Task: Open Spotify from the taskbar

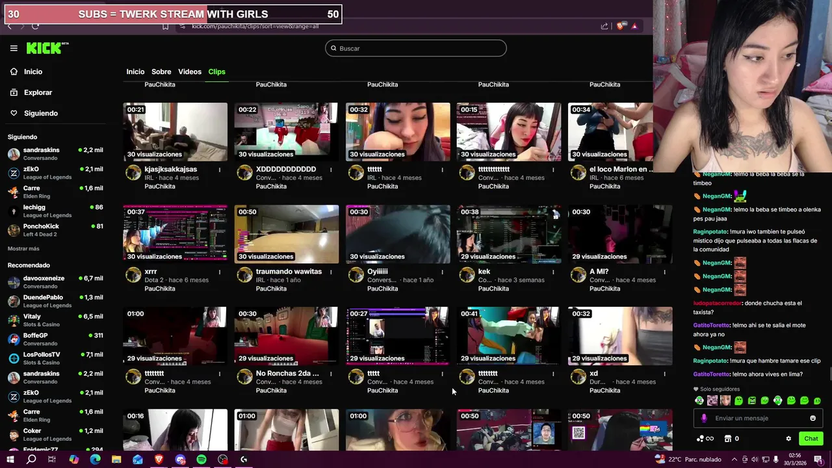Action: coord(201,460)
